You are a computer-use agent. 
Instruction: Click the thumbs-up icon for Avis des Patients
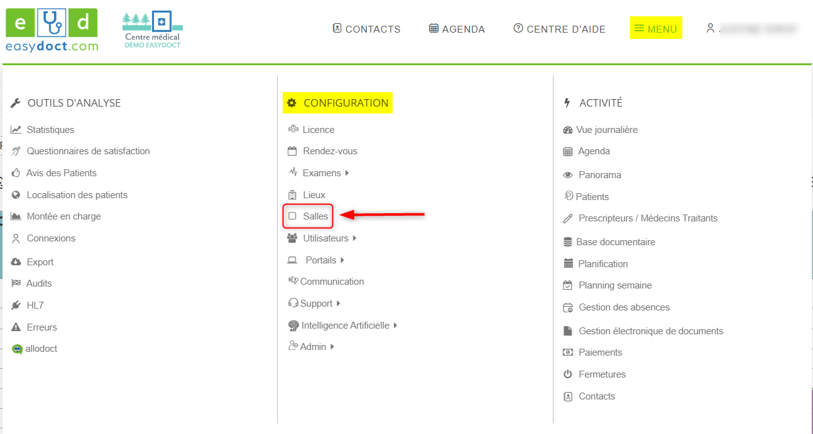[16, 173]
